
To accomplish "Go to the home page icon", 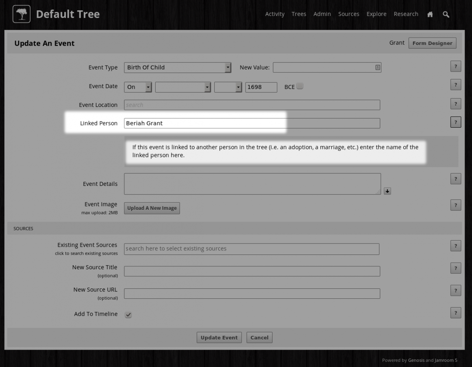I will pyautogui.click(x=430, y=14).
